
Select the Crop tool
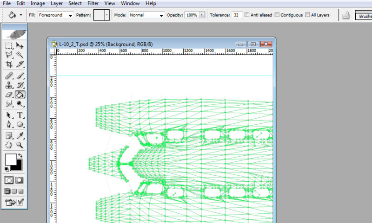point(9,64)
